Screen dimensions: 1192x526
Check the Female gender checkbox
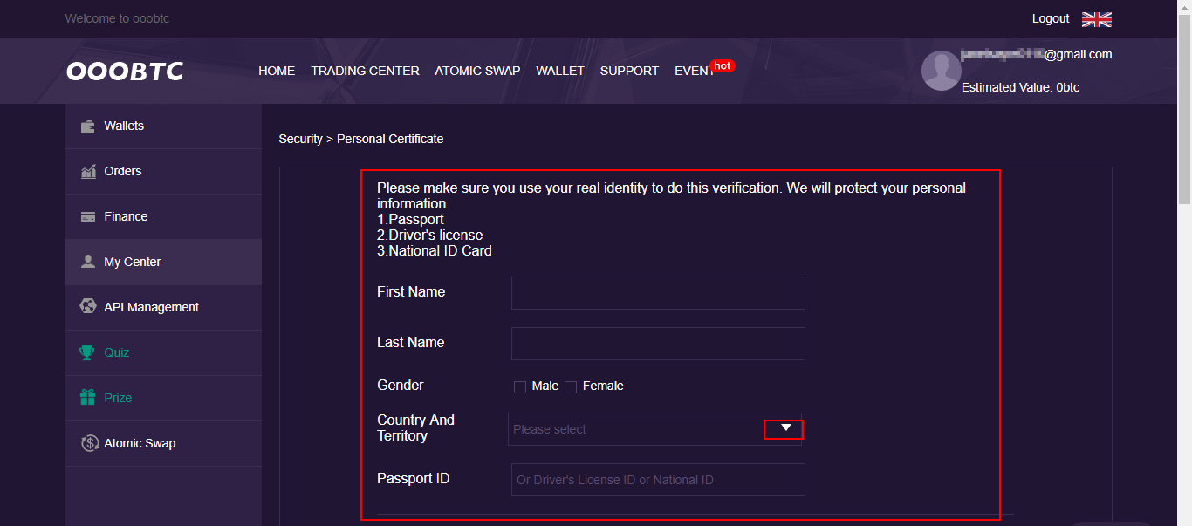click(x=571, y=387)
